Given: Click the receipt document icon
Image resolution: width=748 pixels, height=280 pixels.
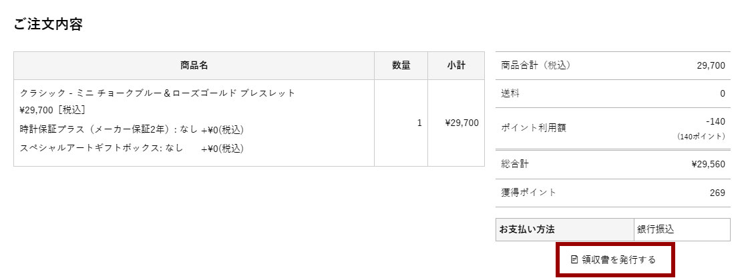Looking at the screenshot, I should coord(574,259).
